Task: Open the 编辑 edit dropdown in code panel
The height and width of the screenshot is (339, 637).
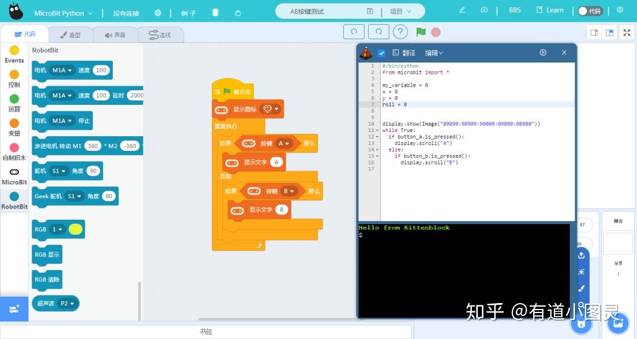Action: (434, 53)
